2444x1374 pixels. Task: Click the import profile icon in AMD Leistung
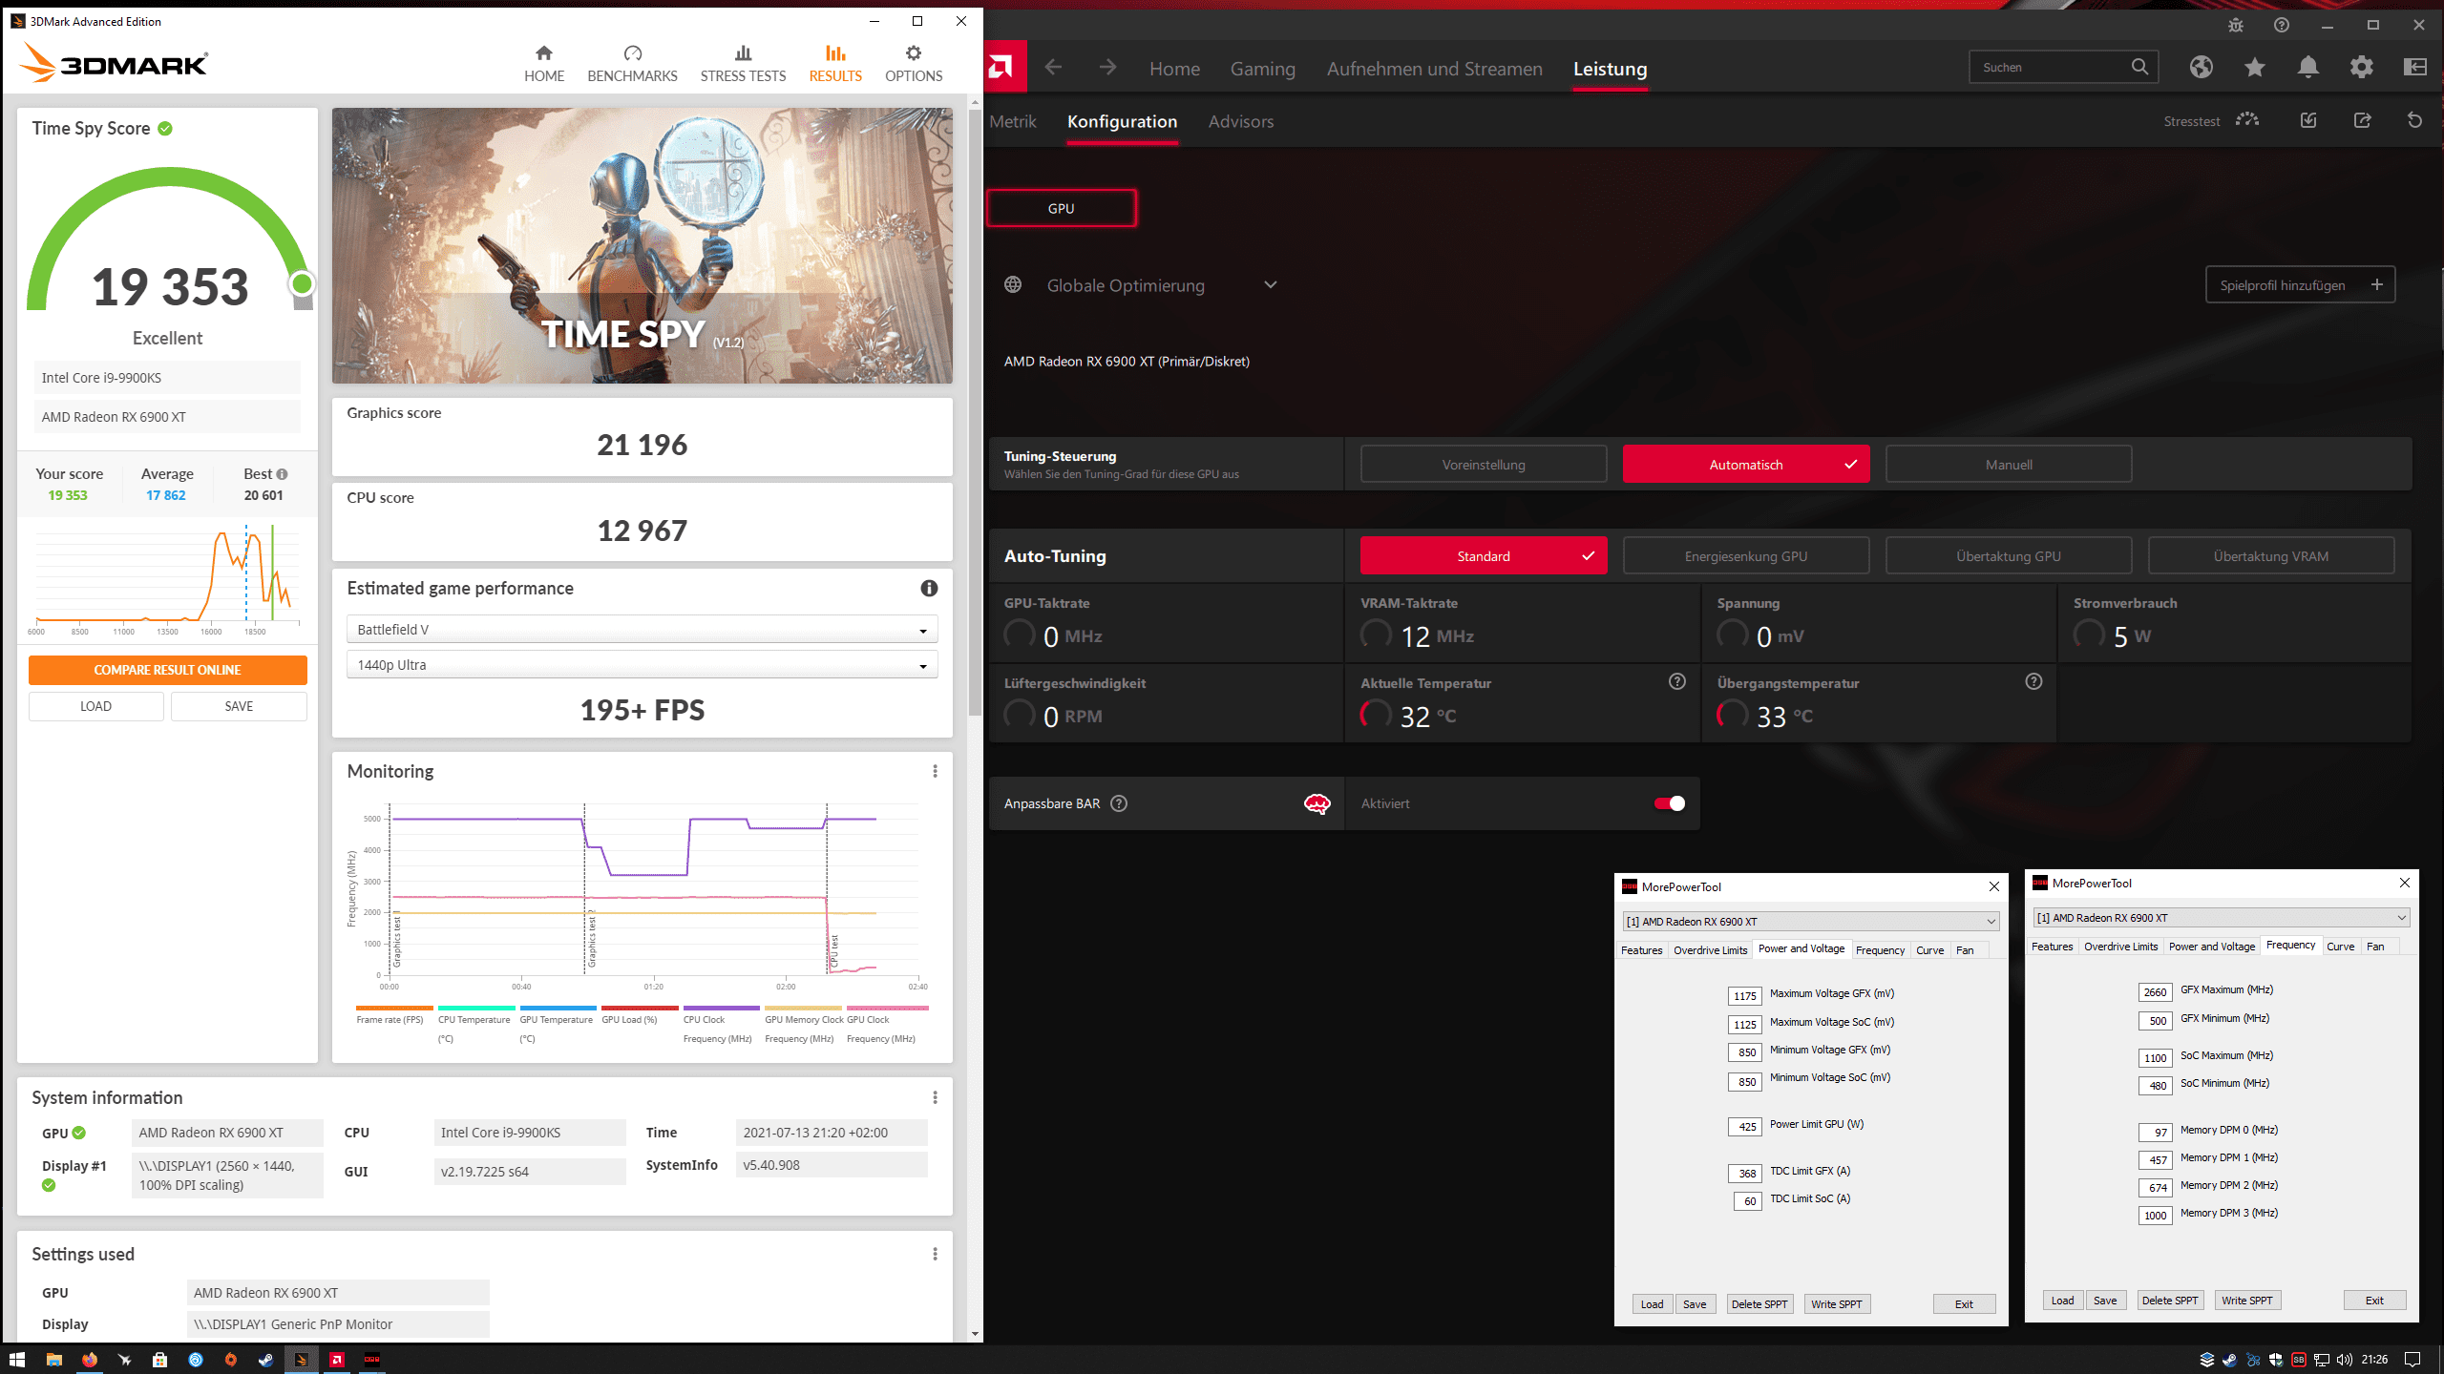(2308, 120)
